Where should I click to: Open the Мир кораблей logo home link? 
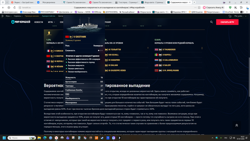[x=21, y=22]
